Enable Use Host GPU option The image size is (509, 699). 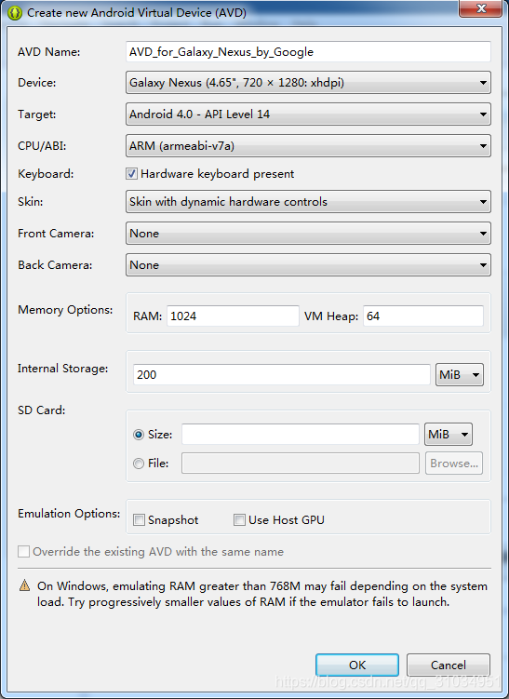point(239,519)
